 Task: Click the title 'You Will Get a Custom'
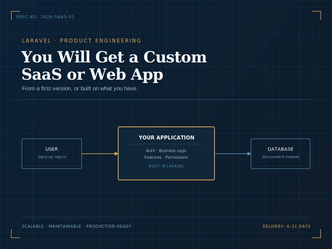click(114, 57)
